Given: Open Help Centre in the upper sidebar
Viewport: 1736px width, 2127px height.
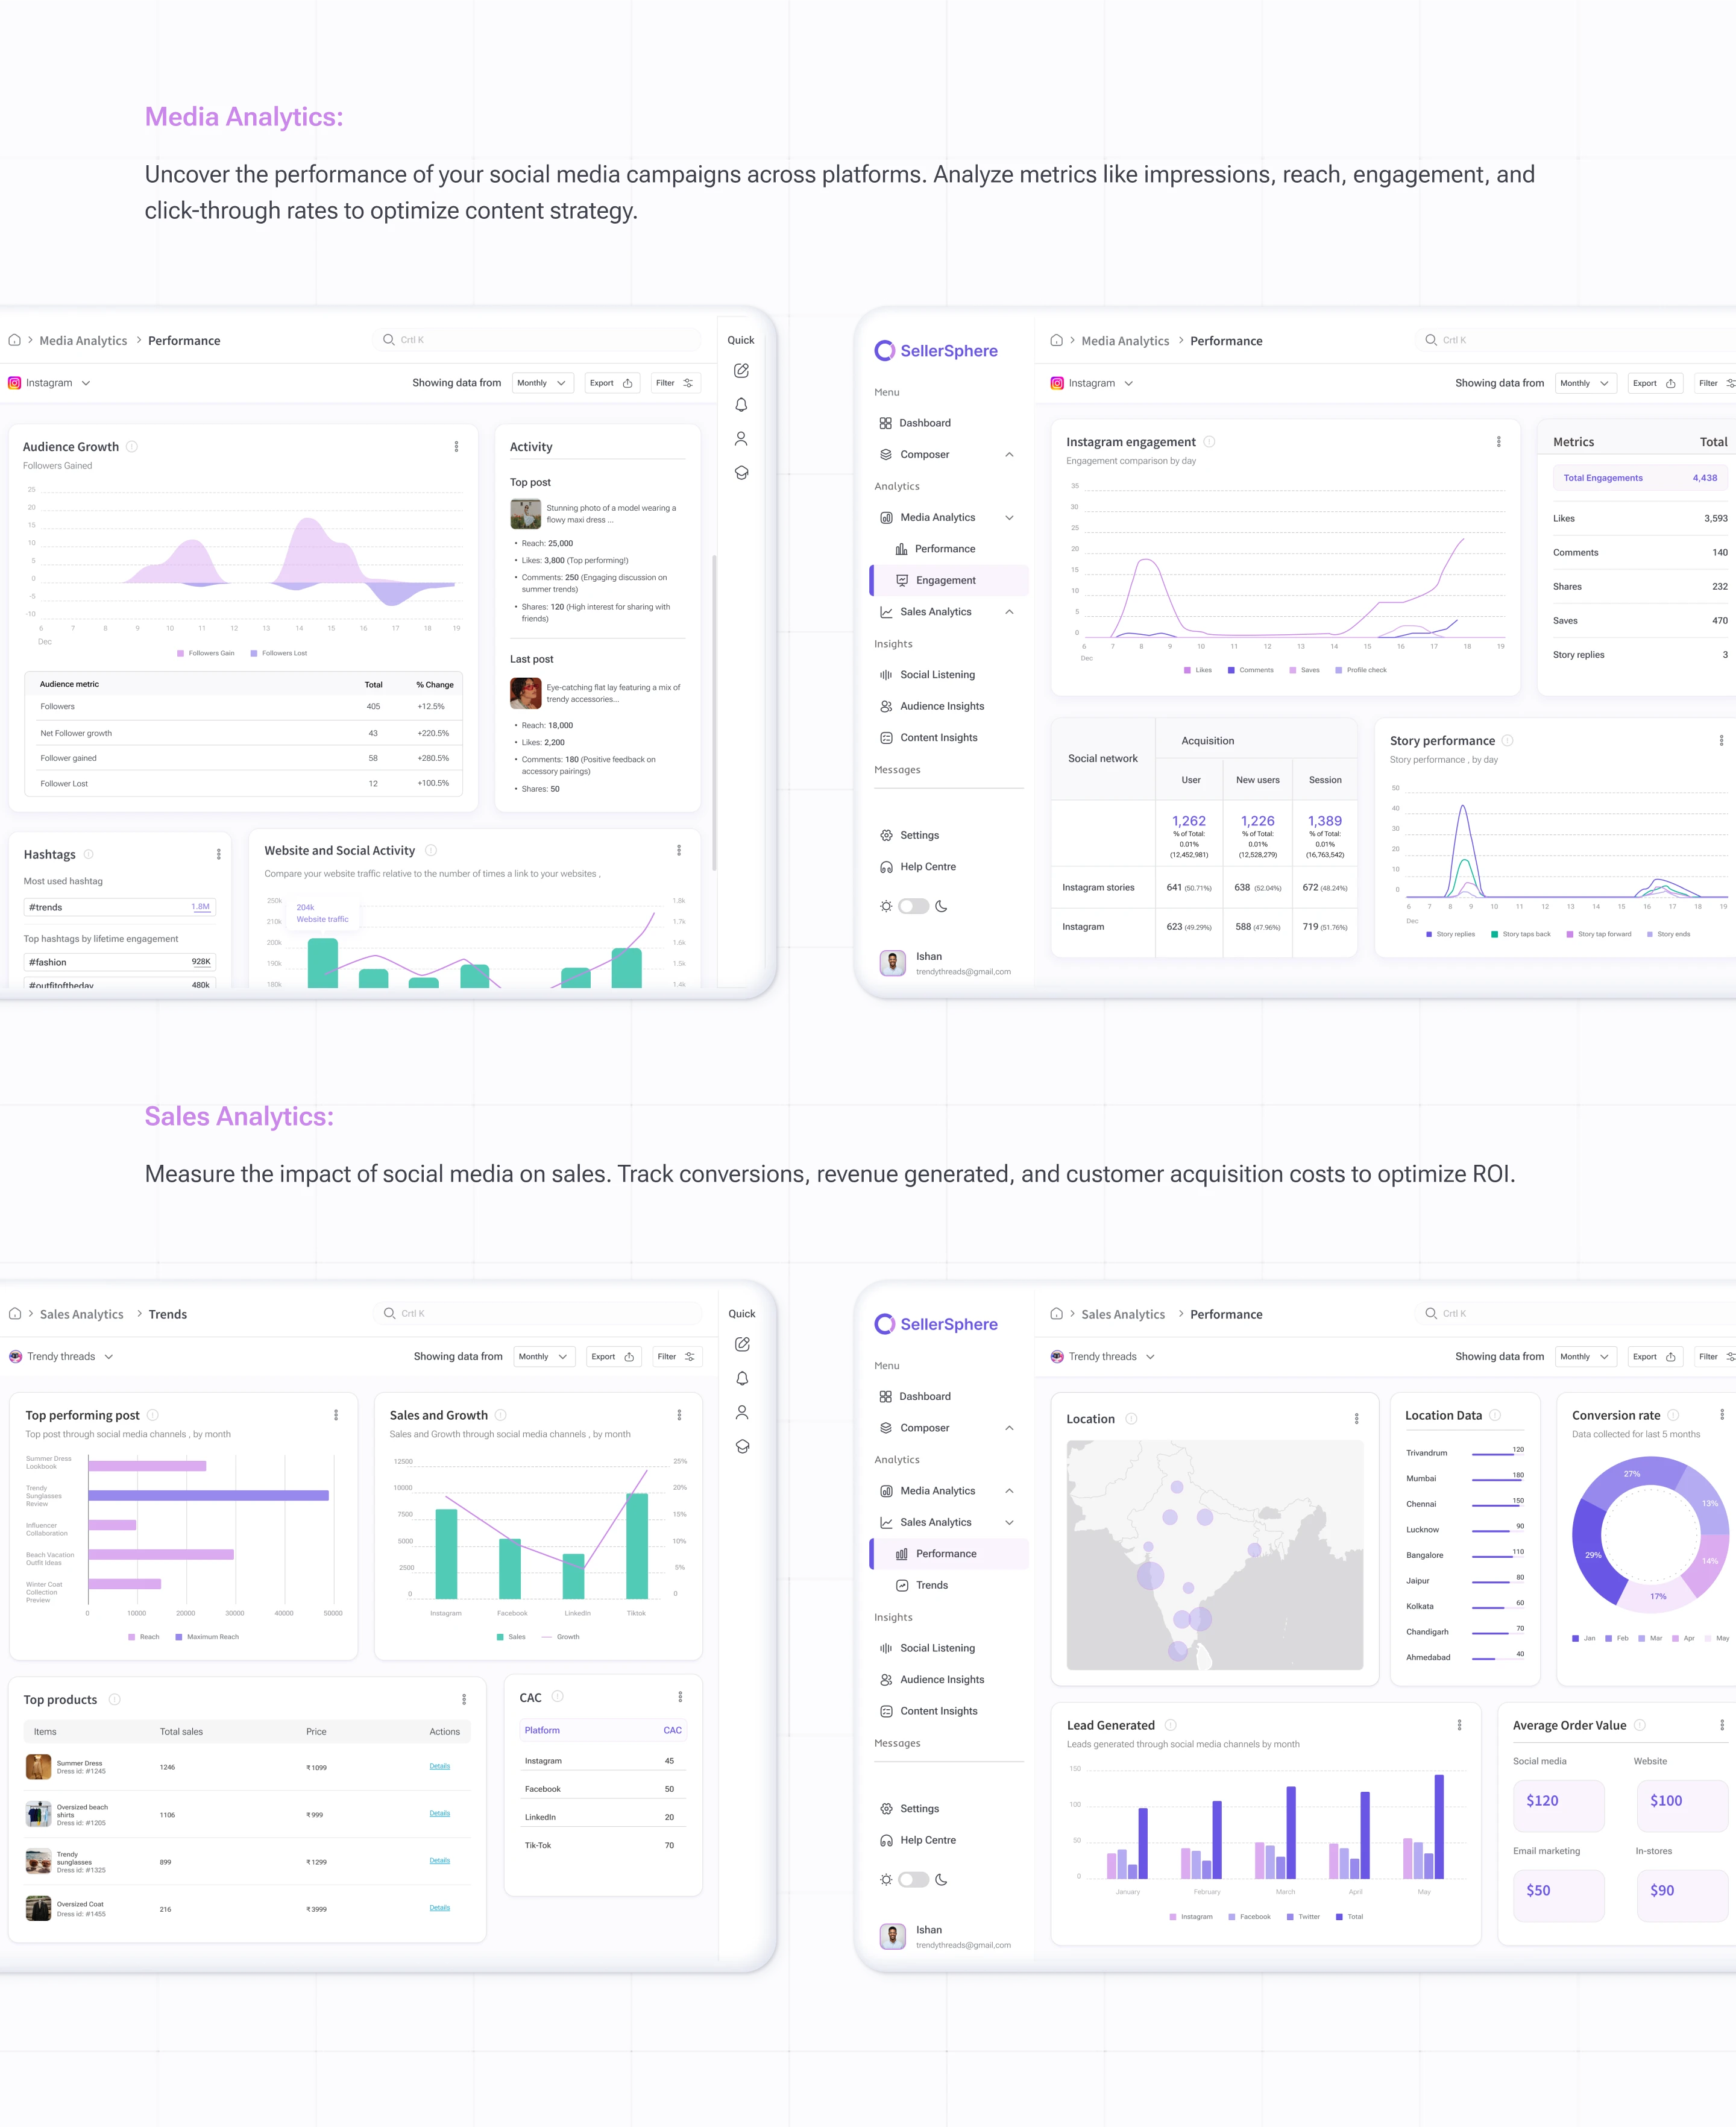Looking at the screenshot, I should pyautogui.click(x=927, y=867).
